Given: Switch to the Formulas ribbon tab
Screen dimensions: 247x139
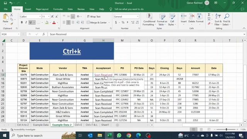Looking at the screenshot, I should pyautogui.click(x=58, y=9).
